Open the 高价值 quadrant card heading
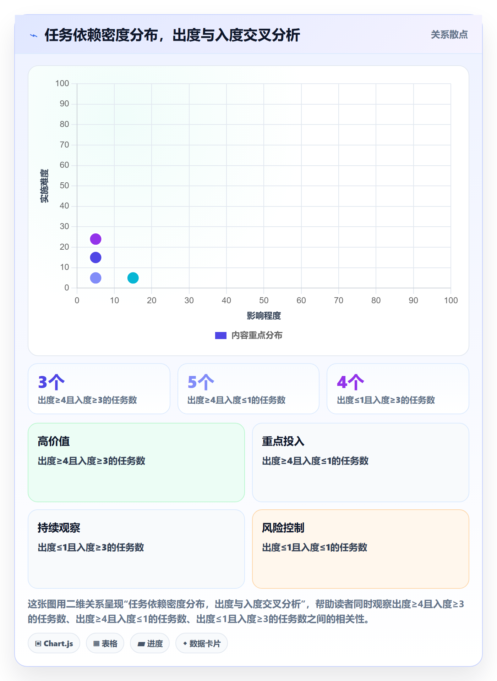 click(54, 441)
